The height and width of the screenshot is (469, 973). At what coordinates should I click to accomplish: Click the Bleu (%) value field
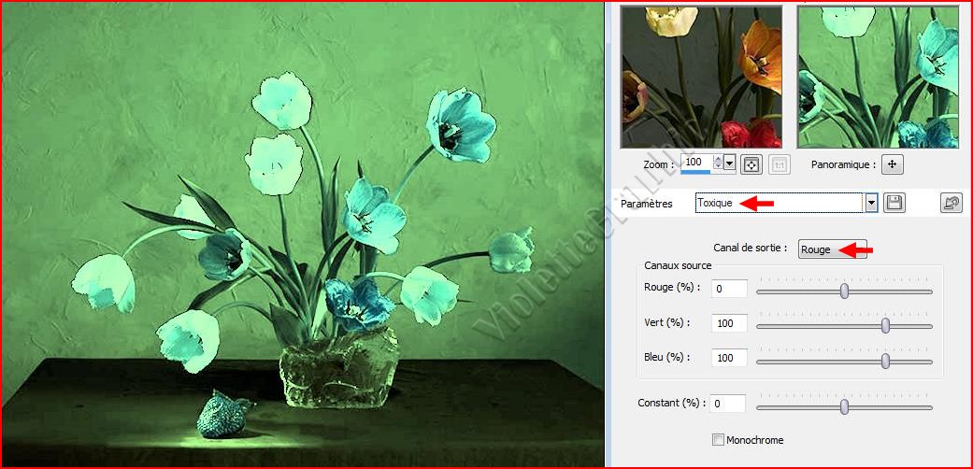(729, 358)
